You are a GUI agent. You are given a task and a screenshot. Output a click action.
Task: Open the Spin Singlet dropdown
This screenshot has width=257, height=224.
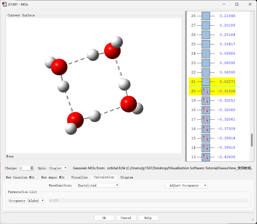58,168
